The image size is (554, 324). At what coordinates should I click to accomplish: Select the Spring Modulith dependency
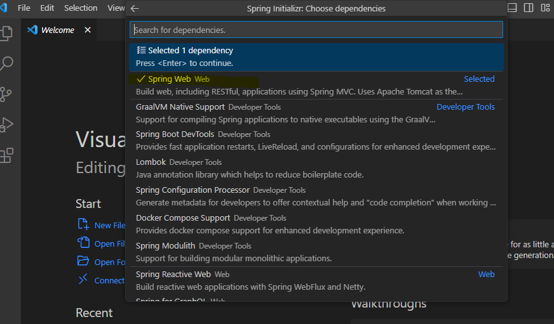(316, 252)
